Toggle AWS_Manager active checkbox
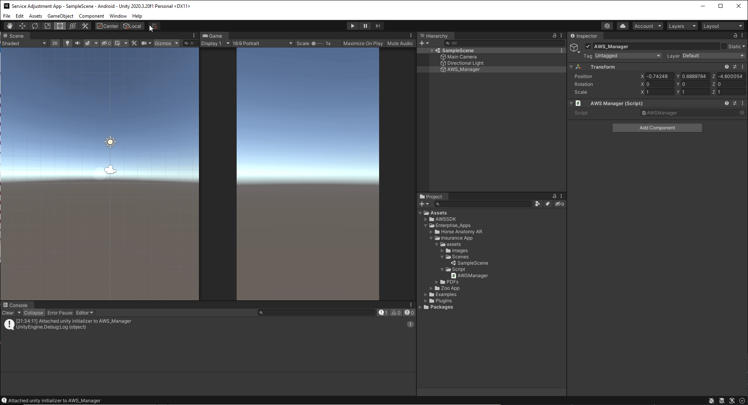Image resolution: width=748 pixels, height=405 pixels. click(588, 46)
